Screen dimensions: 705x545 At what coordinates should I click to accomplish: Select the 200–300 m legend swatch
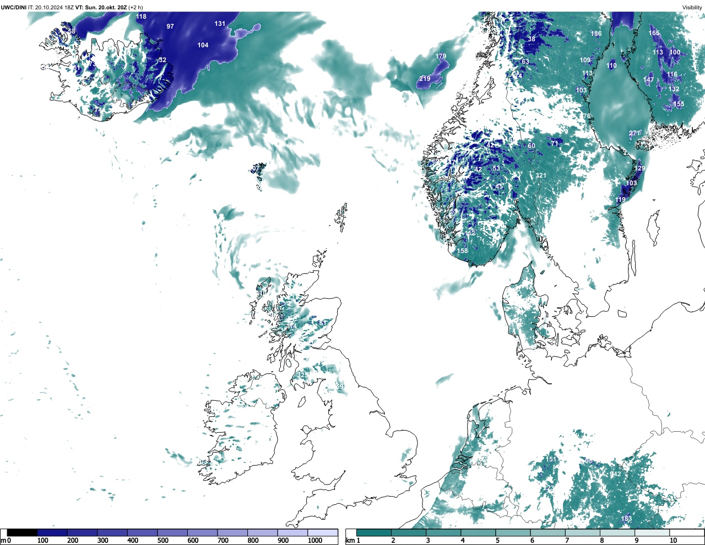(x=83, y=532)
